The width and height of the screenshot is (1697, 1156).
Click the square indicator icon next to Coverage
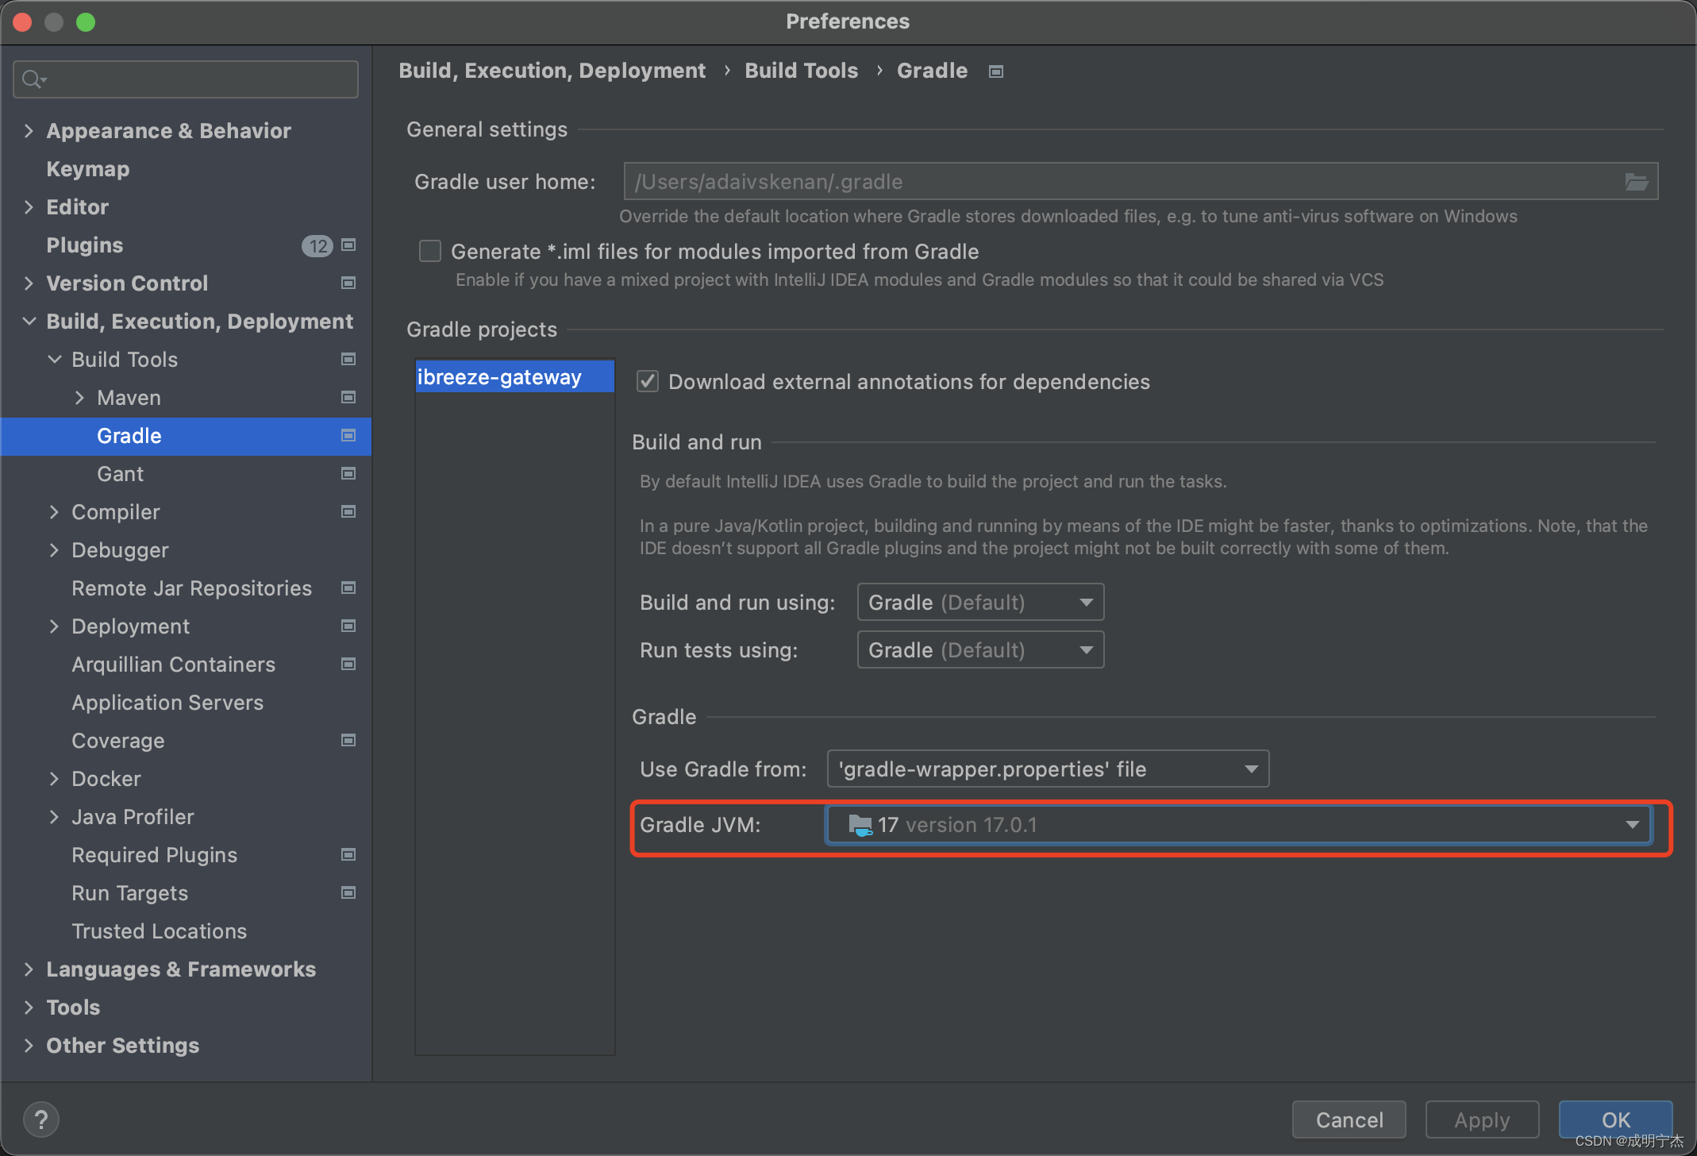tap(348, 740)
